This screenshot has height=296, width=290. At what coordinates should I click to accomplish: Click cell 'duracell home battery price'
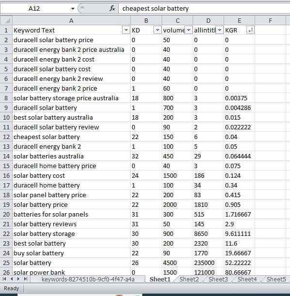pos(71,166)
